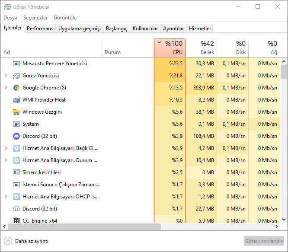Click the Windows Gezgini folder icon
This screenshot has width=288, height=252.
click(16, 112)
